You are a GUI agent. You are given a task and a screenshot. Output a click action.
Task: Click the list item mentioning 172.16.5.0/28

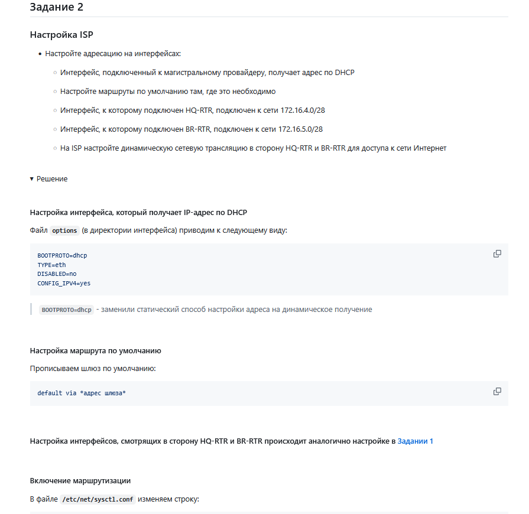[x=192, y=129]
